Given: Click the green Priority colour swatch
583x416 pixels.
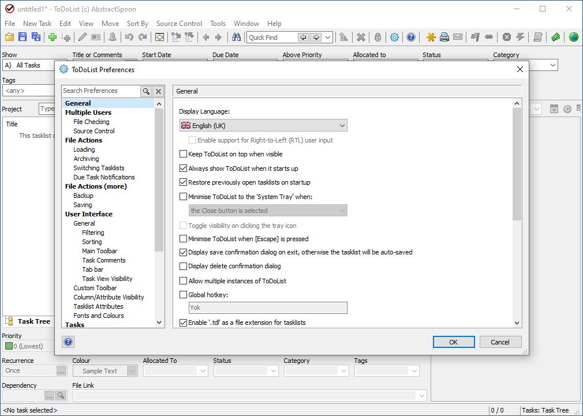Looking at the screenshot, I should pos(9,346).
